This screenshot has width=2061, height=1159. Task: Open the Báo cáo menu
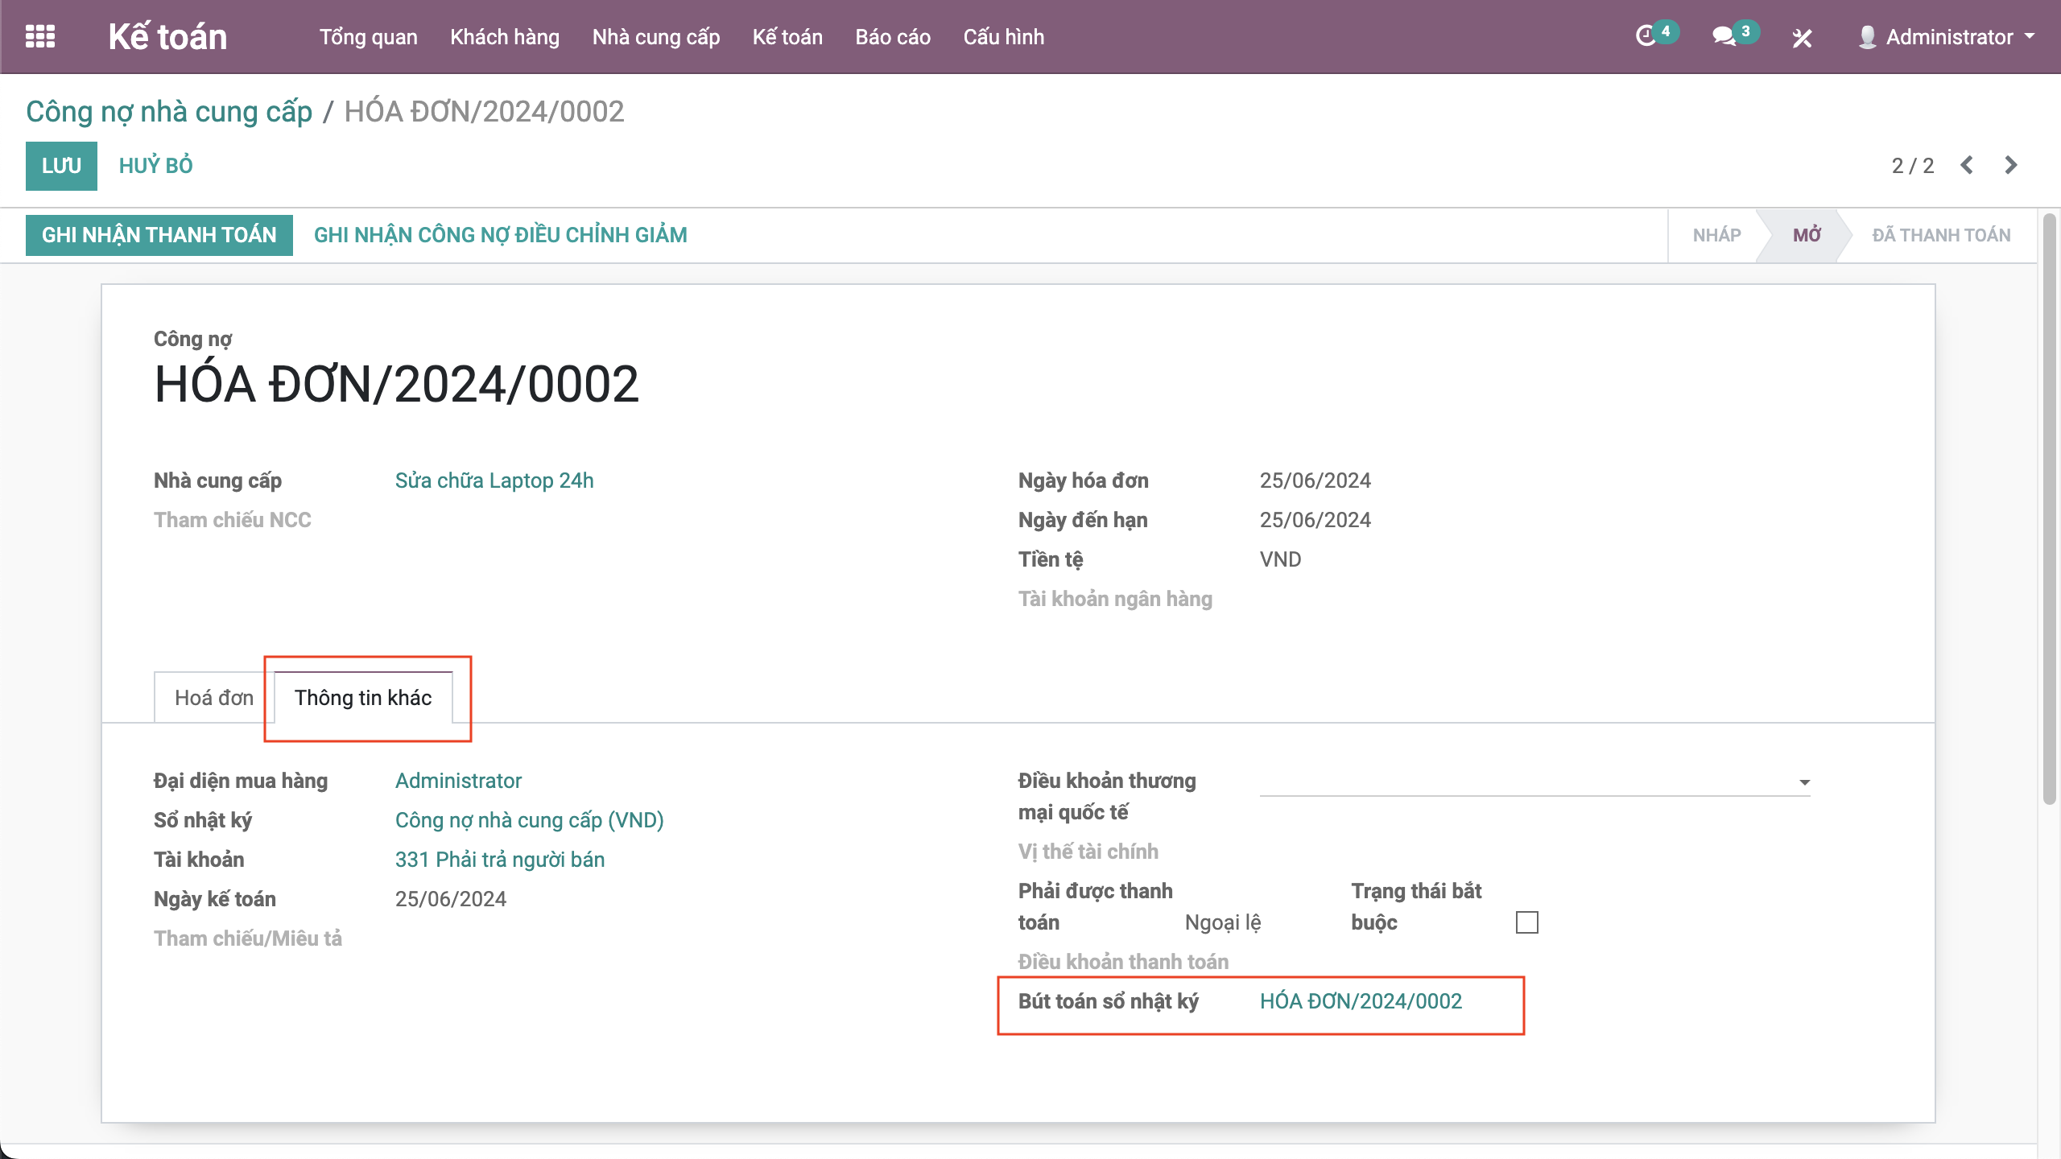coord(892,37)
